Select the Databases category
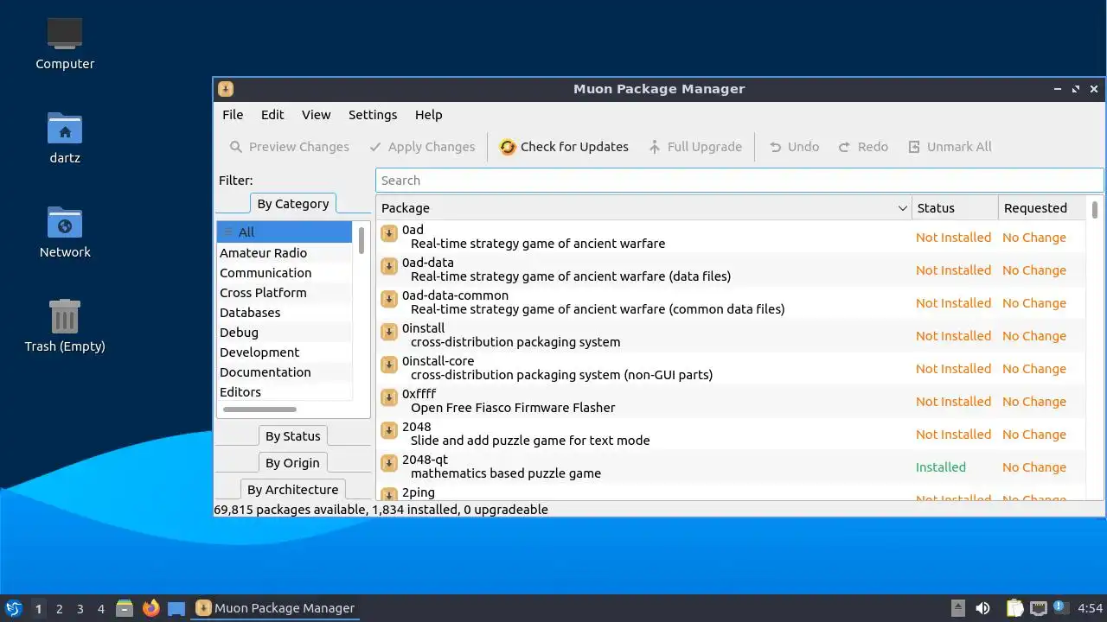Viewport: 1107px width, 622px height. [x=285, y=313]
